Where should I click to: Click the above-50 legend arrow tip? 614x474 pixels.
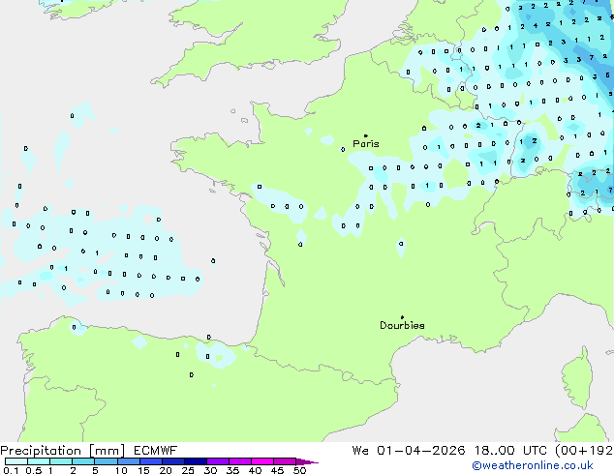click(307, 461)
